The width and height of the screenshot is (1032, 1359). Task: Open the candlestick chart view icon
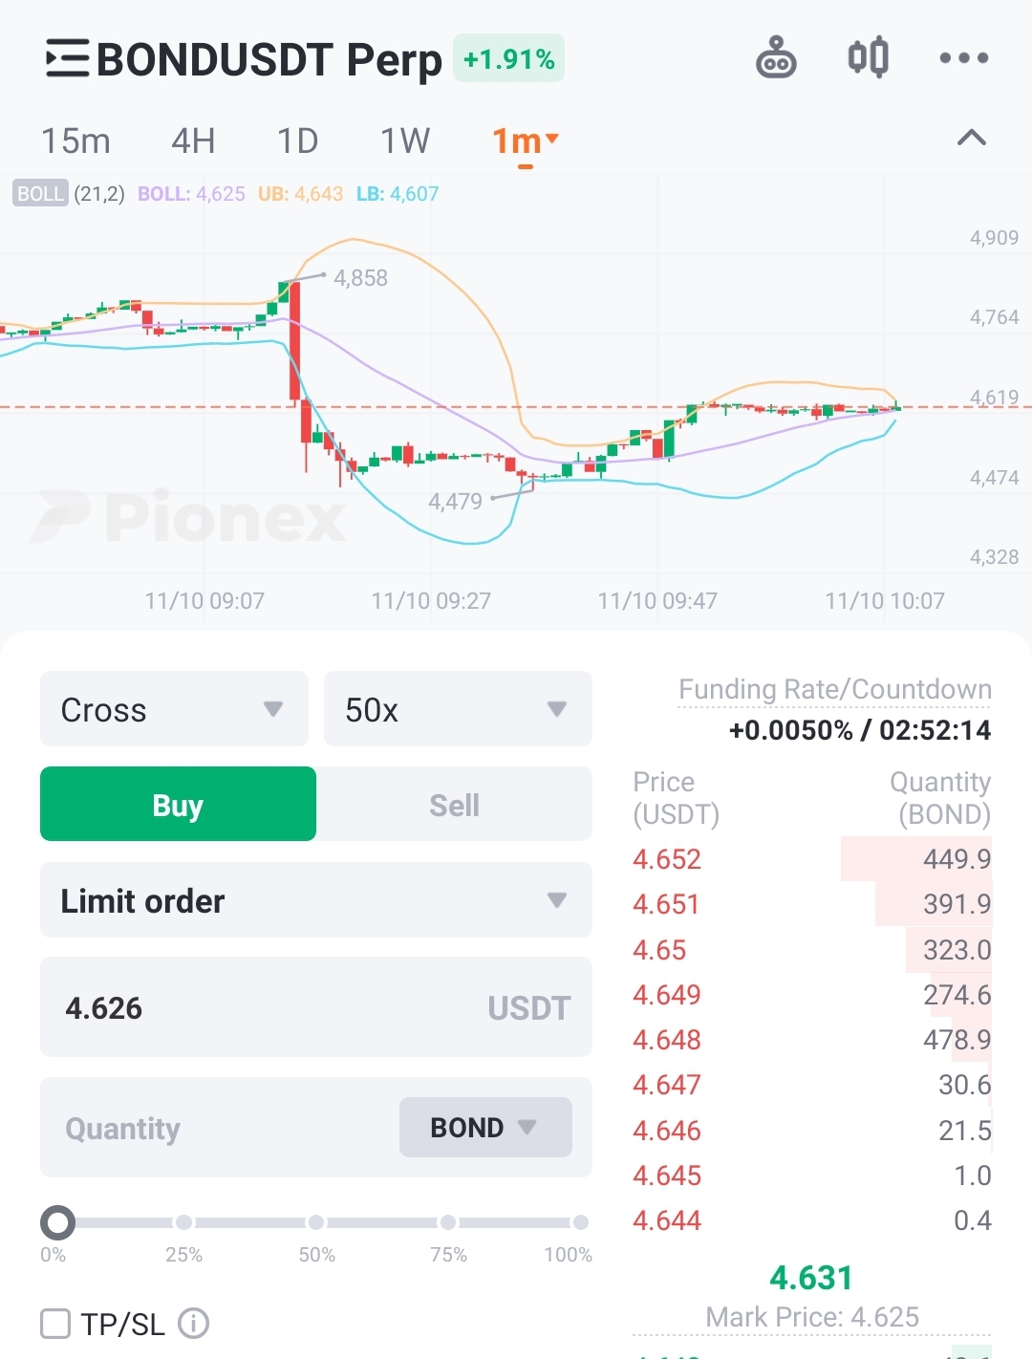pos(869,57)
